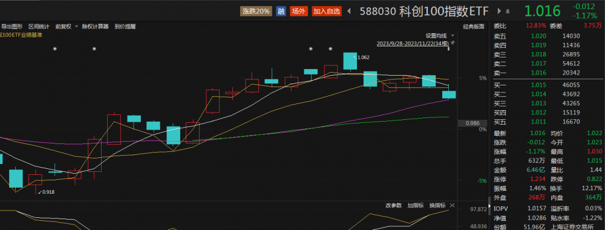The image size is (605, 230).
Task: Click 换指标 to switch indicator
Action: pos(437,205)
